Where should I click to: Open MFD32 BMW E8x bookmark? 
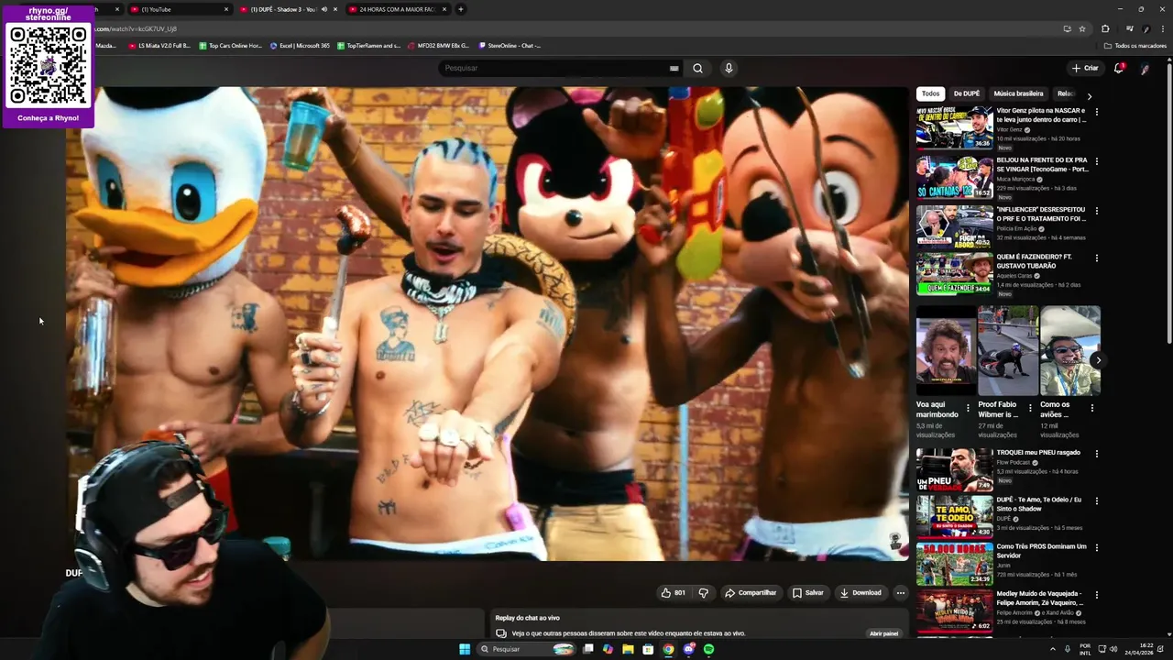(x=438, y=45)
